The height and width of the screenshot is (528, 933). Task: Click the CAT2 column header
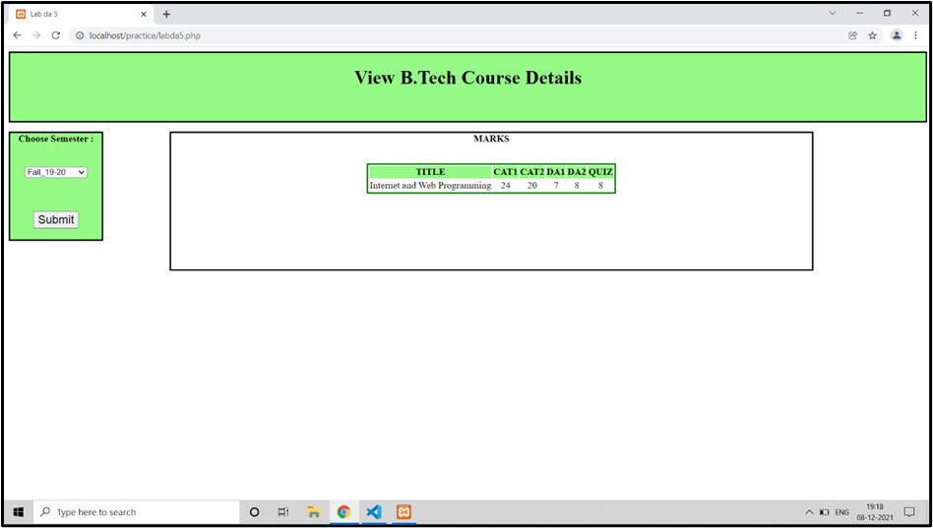pyautogui.click(x=532, y=172)
